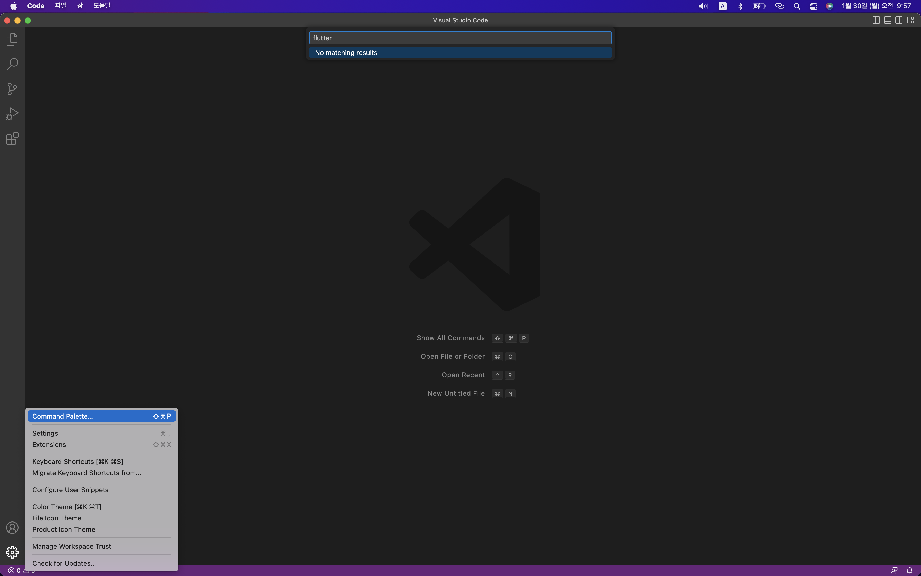The image size is (921, 576).
Task: Choose File Icon Theme
Action: pos(102,518)
